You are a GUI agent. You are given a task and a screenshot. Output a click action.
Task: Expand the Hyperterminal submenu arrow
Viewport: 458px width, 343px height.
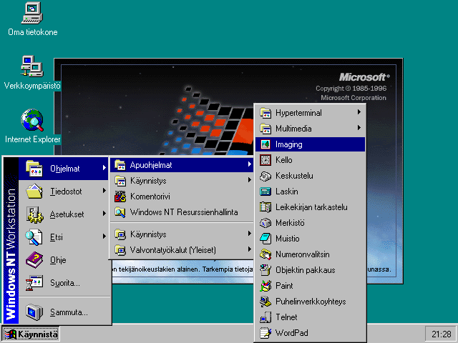(x=359, y=113)
